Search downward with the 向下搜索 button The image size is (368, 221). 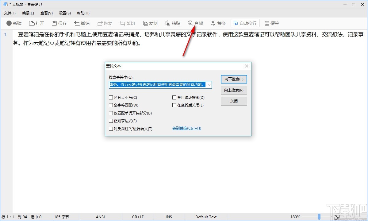(234, 79)
